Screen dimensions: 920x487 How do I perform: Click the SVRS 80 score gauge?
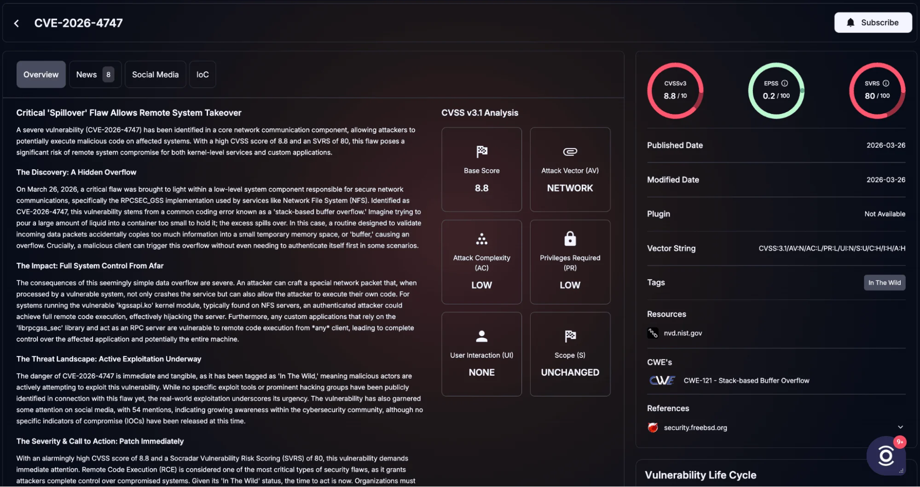[877, 91]
